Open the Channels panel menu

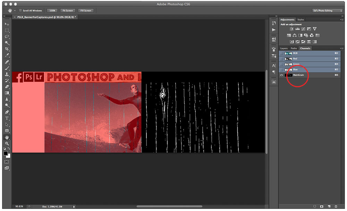(x=342, y=49)
